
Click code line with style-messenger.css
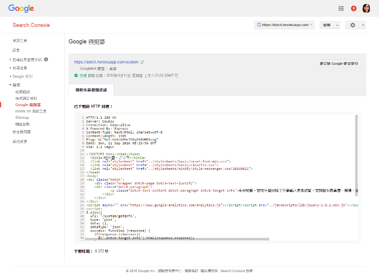[171, 169]
